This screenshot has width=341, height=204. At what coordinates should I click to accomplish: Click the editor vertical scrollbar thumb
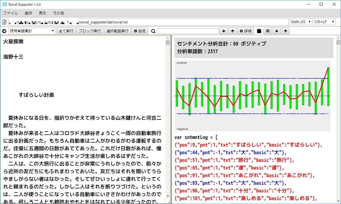168,43
